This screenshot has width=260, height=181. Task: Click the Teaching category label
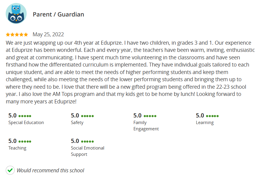[x=17, y=148]
